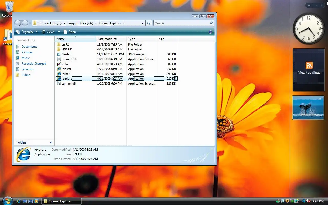This screenshot has width=328, height=205.
Task: Click the taskbar clock showing 4:41 PM
Action: pos(318,201)
